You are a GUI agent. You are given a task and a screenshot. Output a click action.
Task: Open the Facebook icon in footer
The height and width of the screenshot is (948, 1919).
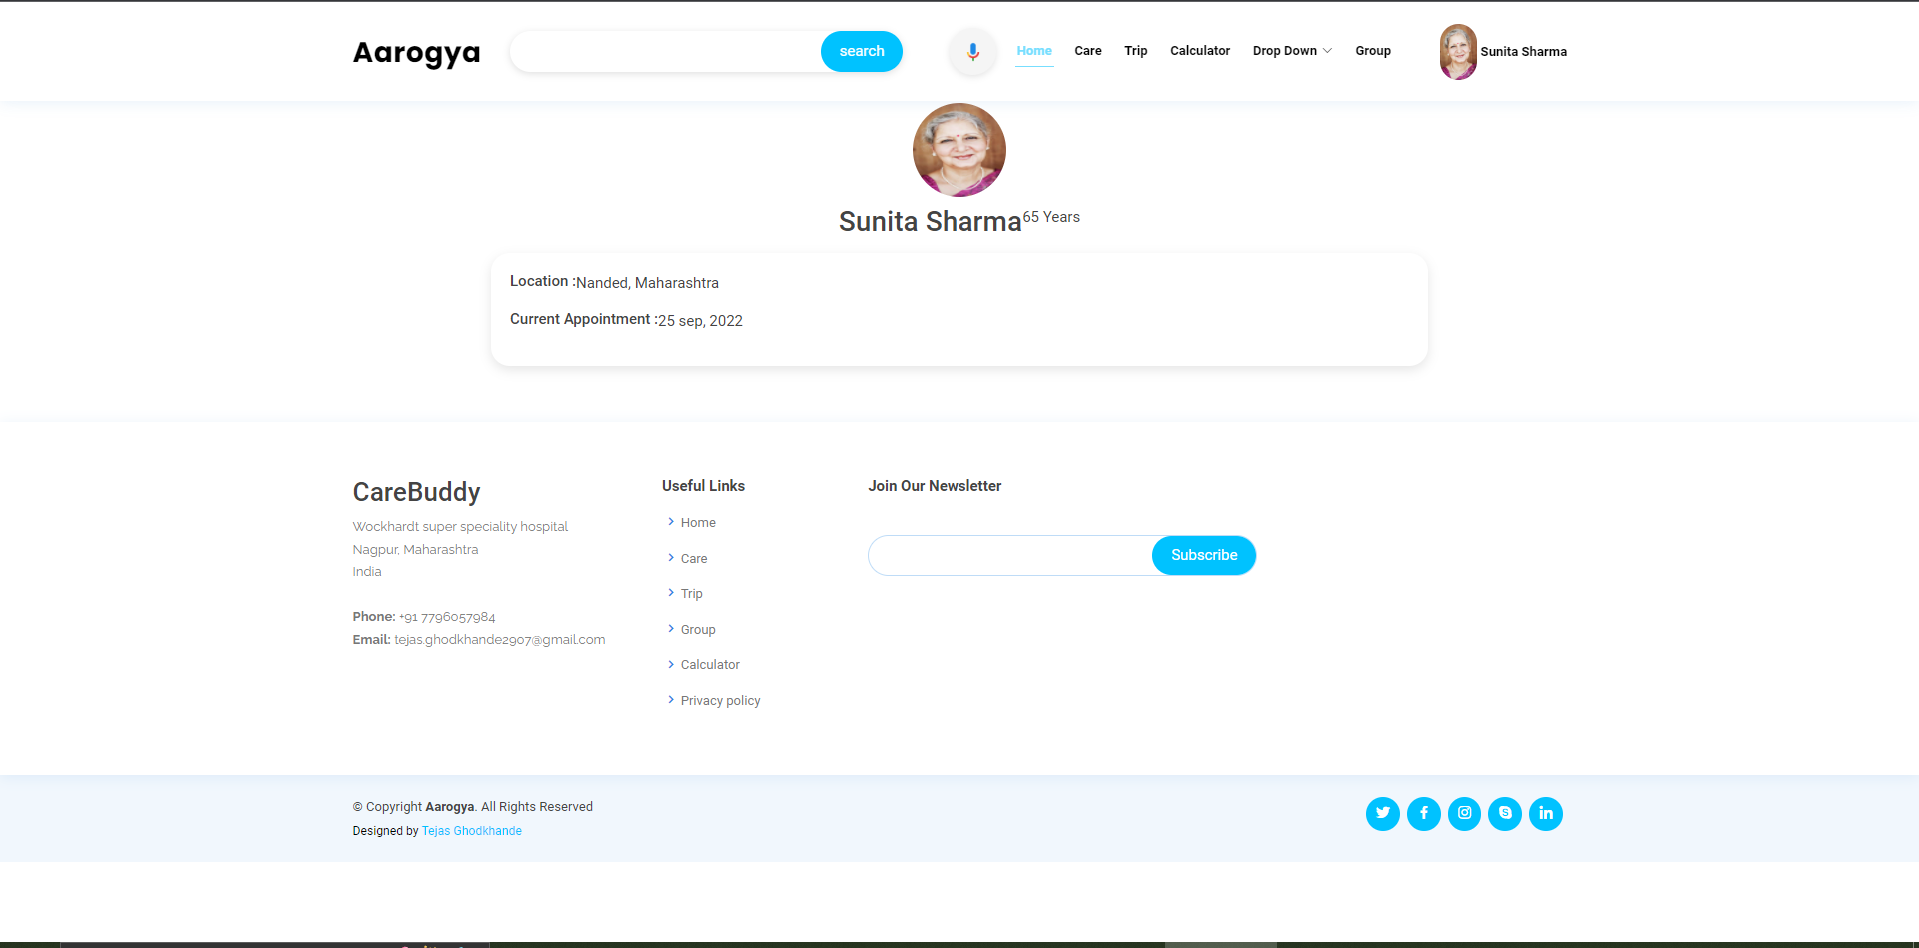(1423, 813)
